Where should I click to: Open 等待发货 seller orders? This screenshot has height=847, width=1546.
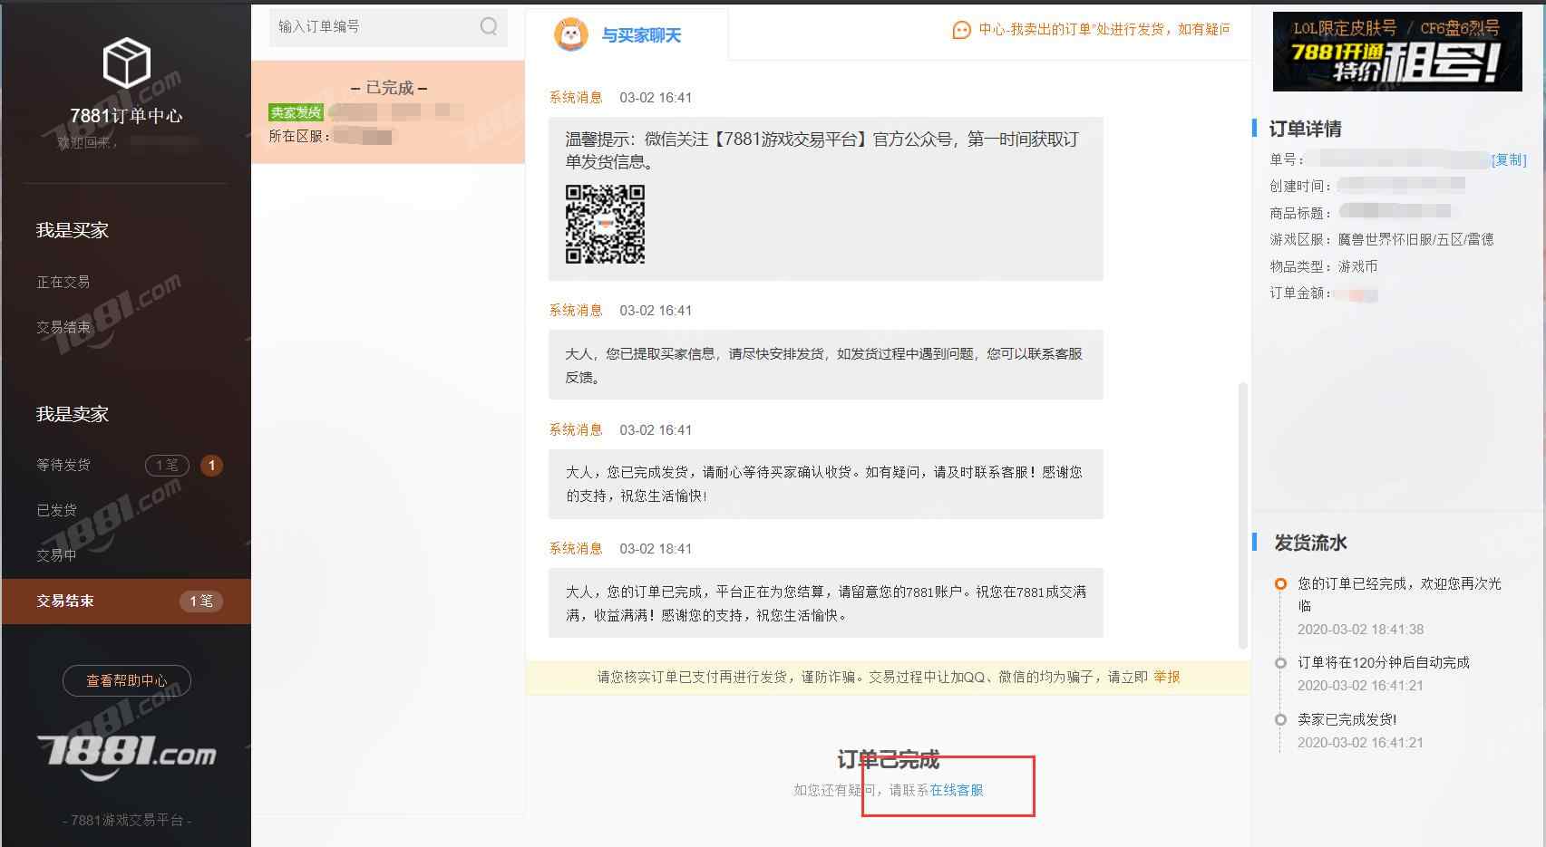click(x=63, y=465)
